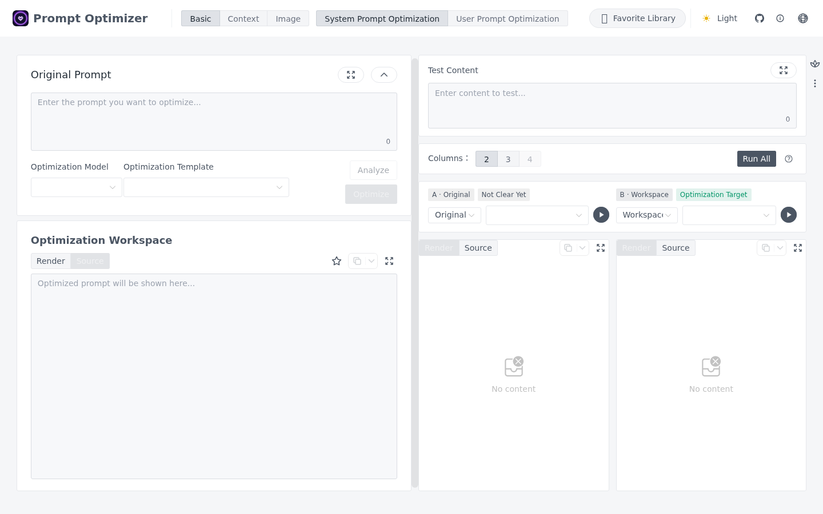
Task: Set test columns to 2
Action: pos(486,159)
